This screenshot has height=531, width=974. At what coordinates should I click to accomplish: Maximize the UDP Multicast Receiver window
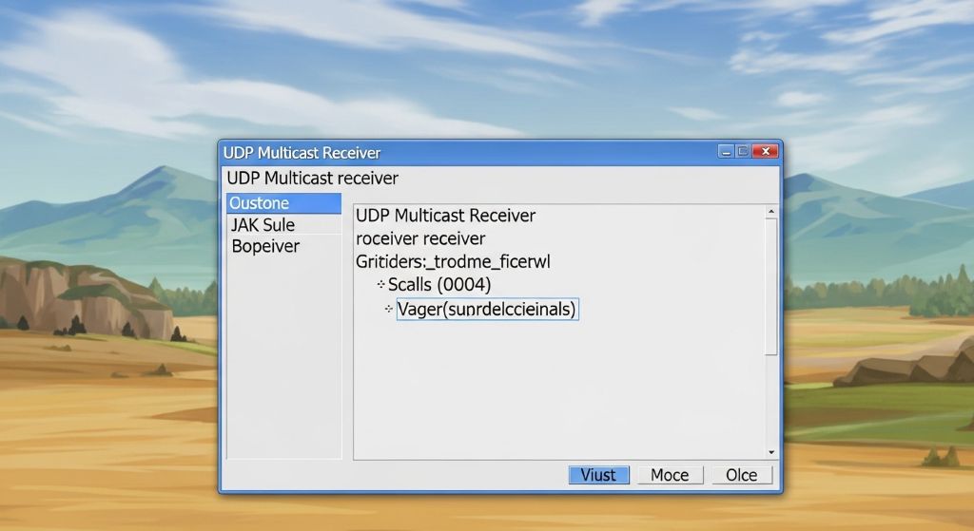pos(742,151)
